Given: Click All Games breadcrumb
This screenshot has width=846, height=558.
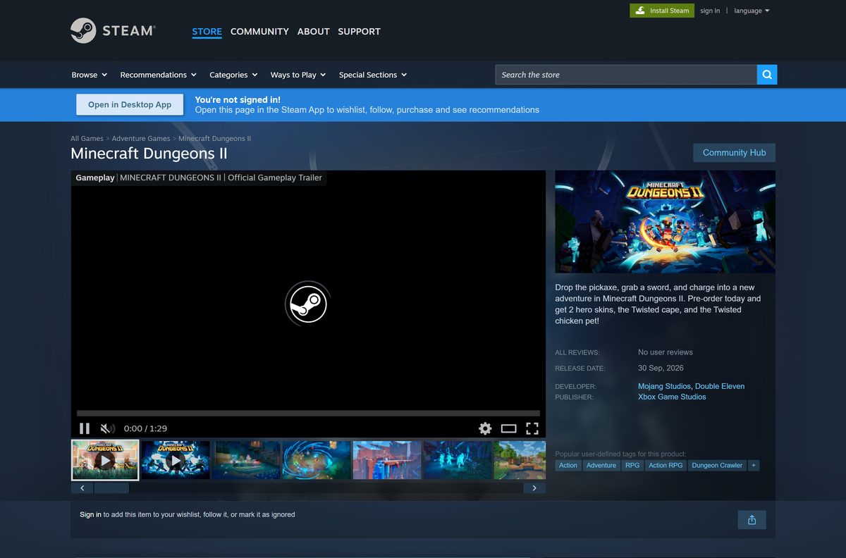Looking at the screenshot, I should 87,139.
